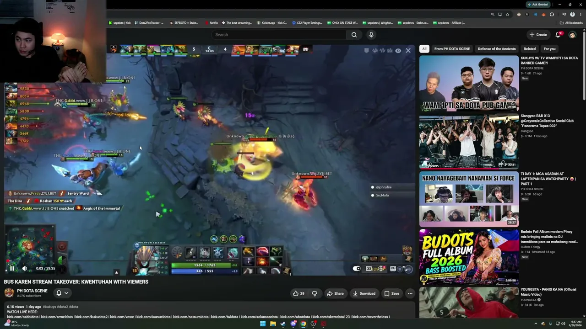Open the BUDOTS FULL ALBUM 2026 thumbnail
Viewport: 586px width, 329px height.
coord(469,257)
